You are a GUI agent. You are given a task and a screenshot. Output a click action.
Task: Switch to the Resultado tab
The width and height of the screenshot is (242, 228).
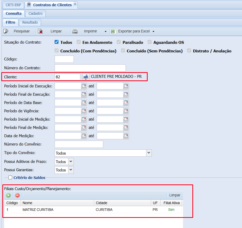[x=30, y=22]
